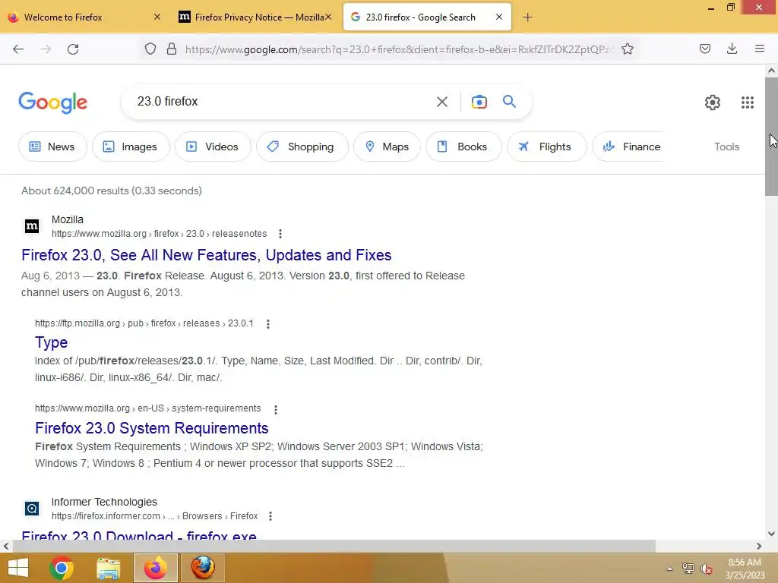Open the Downloads panel
The image size is (778, 583).
[x=732, y=49]
